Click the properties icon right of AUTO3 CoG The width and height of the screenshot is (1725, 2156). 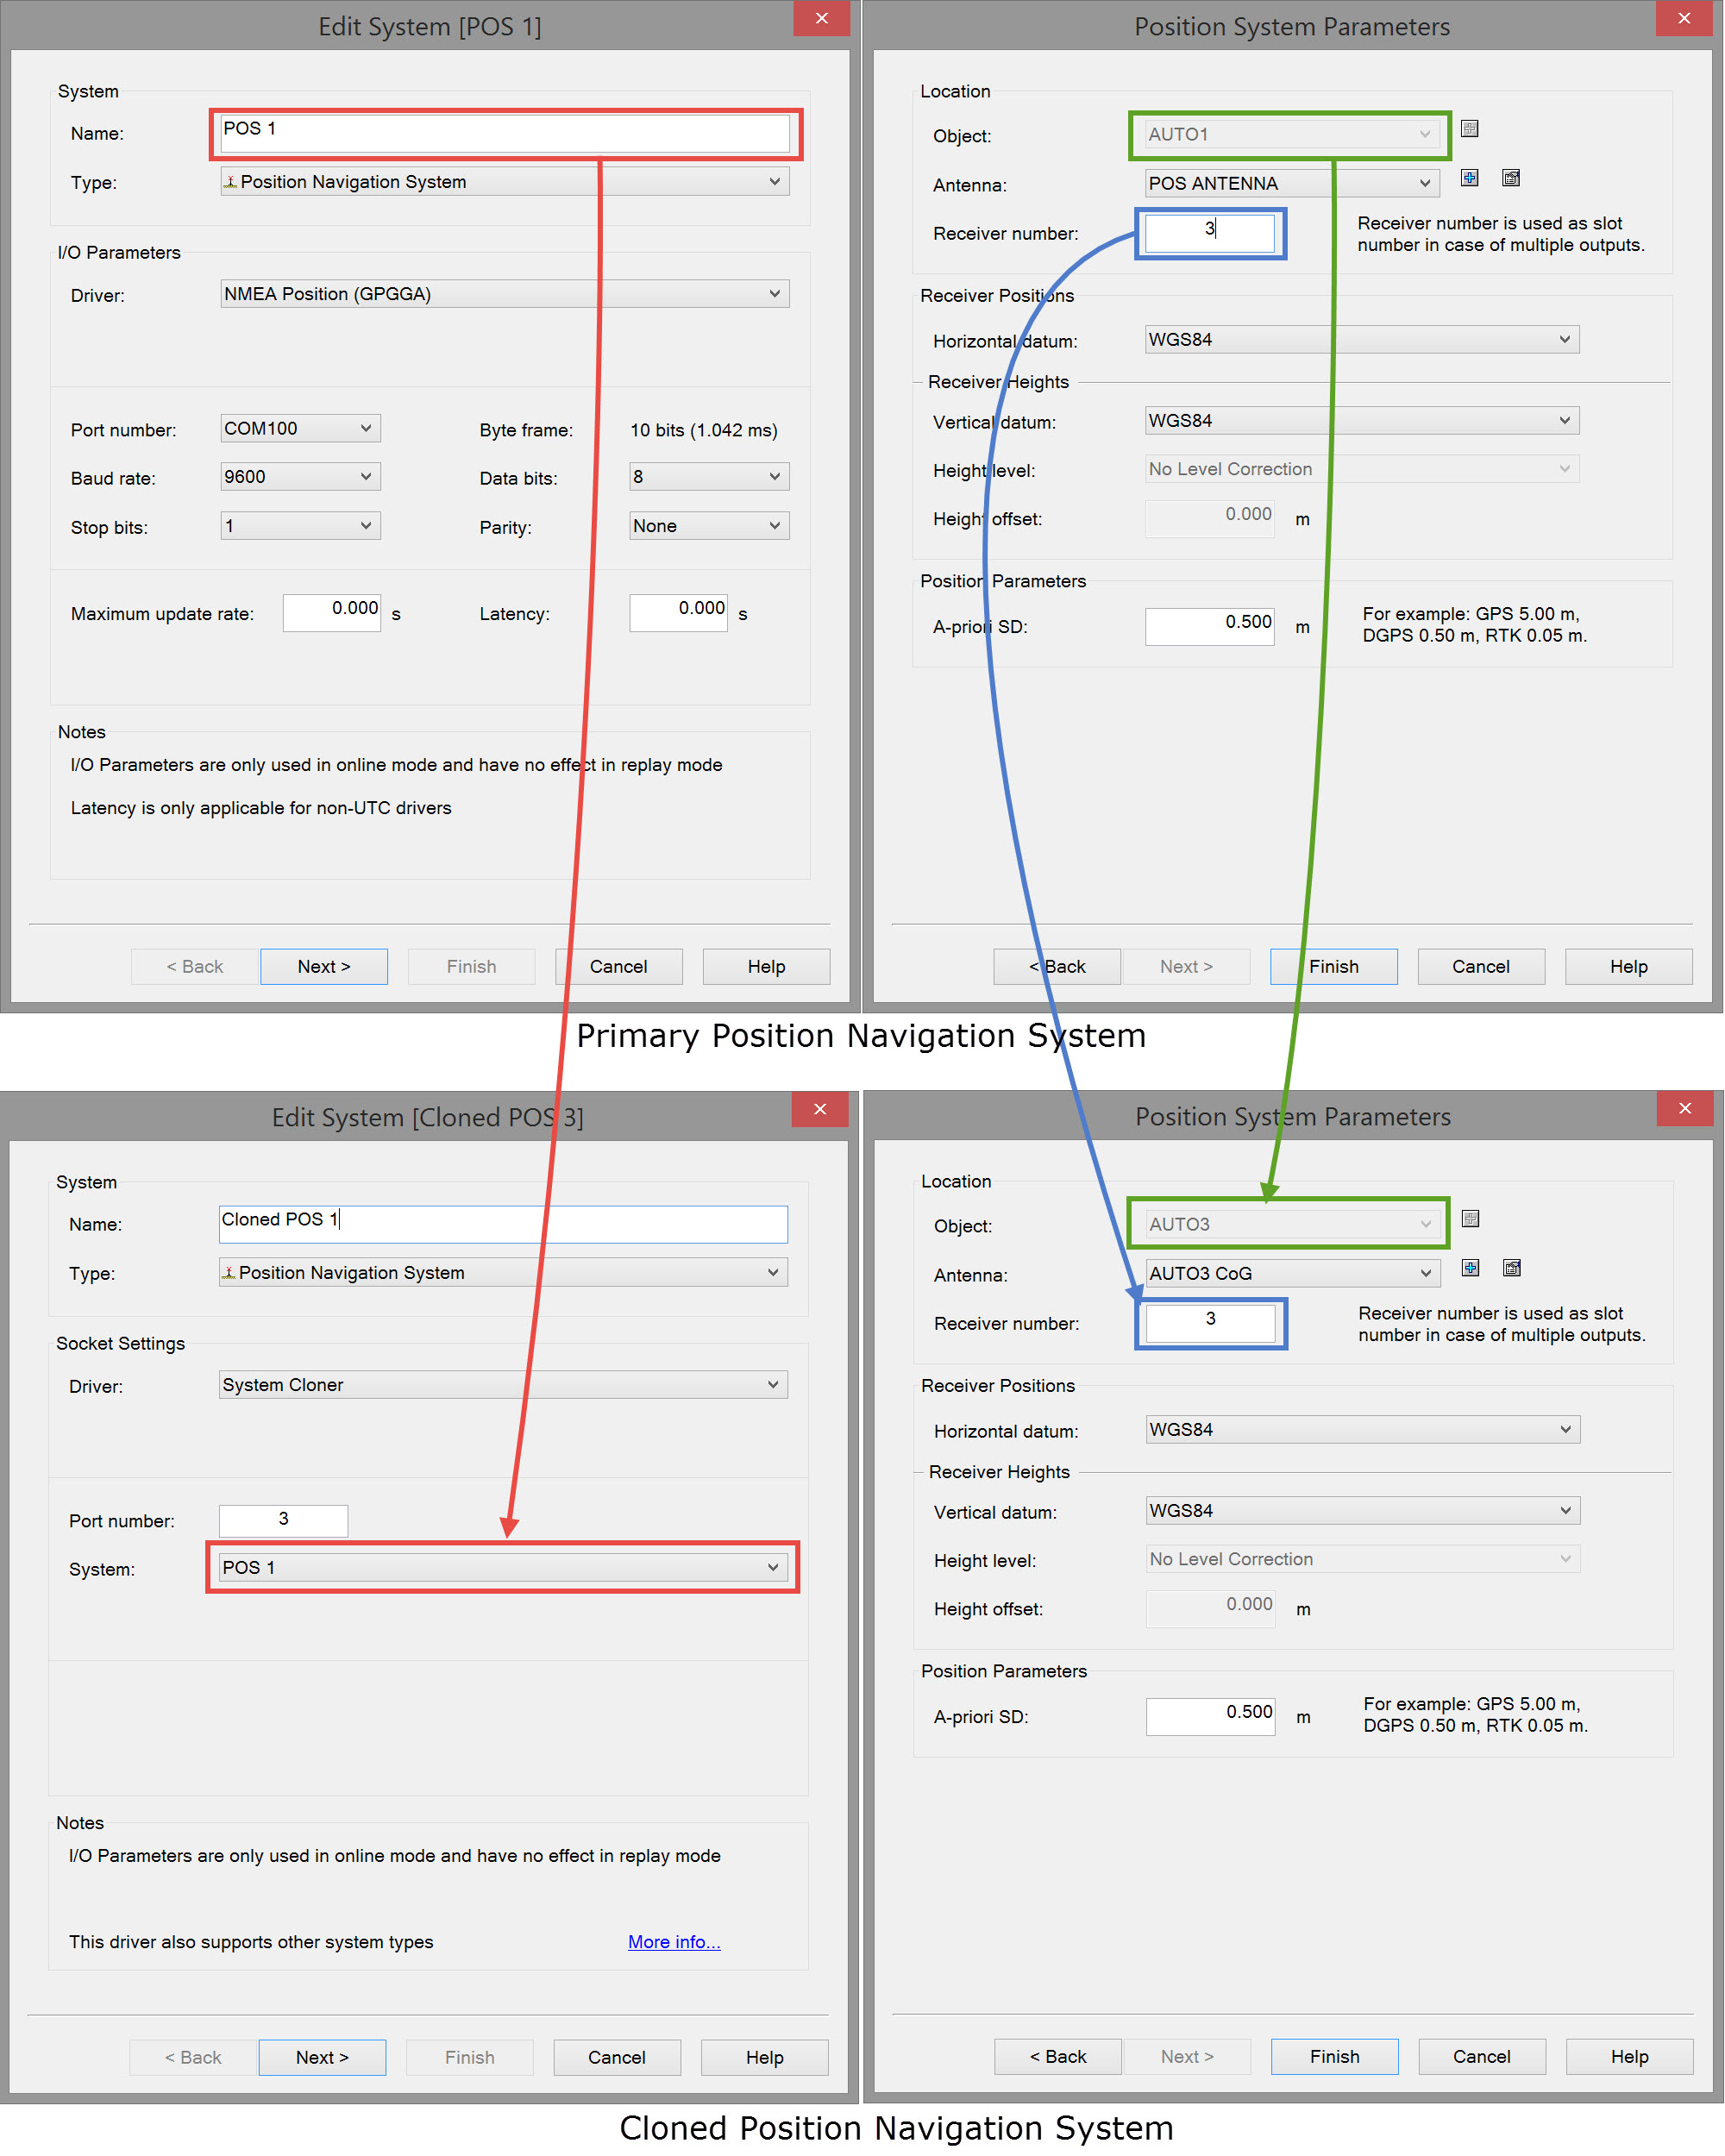pos(1512,1268)
